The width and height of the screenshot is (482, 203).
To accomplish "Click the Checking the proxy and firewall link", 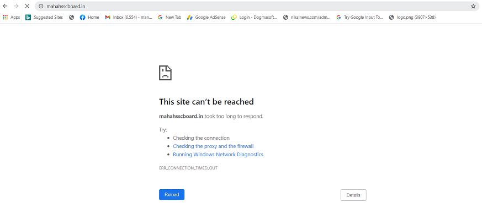I will click(213, 146).
